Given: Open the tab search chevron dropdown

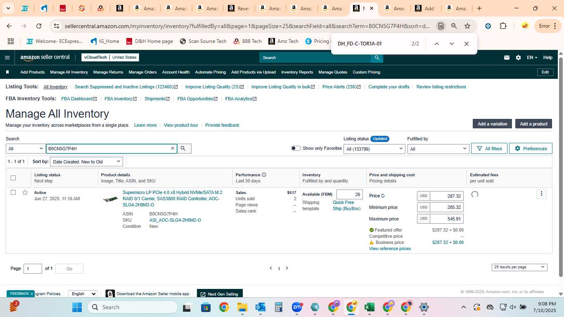Looking at the screenshot, I should pos(9,8).
